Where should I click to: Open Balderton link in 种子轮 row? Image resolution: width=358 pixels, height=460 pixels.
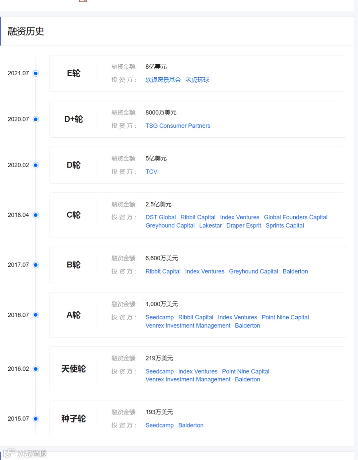coord(191,425)
